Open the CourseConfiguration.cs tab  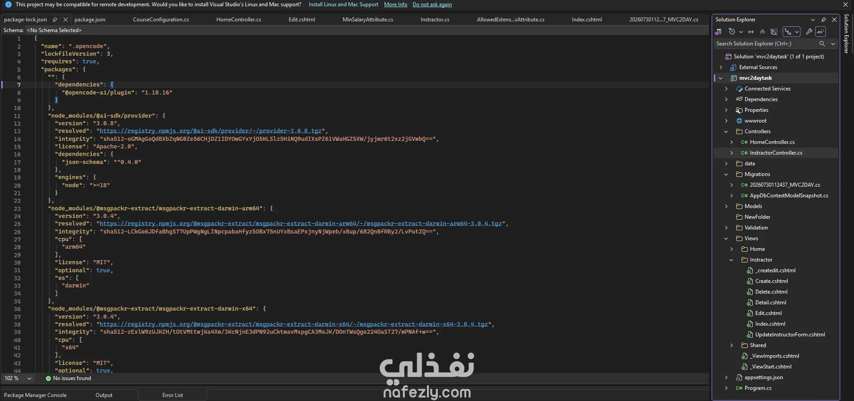(x=161, y=20)
